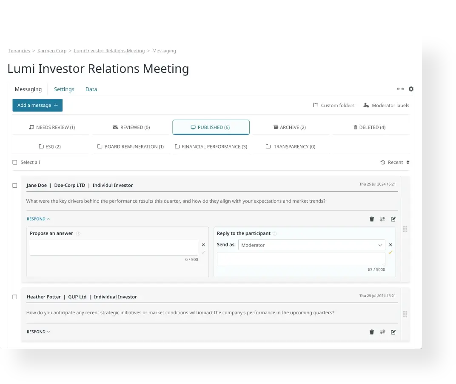Expand RESPOND on Heather Potter's message

click(38, 331)
